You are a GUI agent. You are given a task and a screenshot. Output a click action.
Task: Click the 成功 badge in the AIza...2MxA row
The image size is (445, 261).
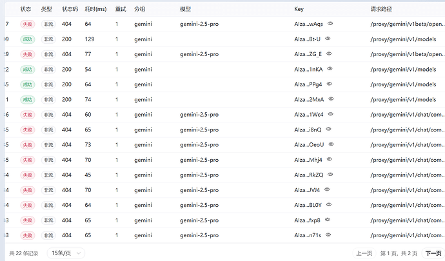28,100
